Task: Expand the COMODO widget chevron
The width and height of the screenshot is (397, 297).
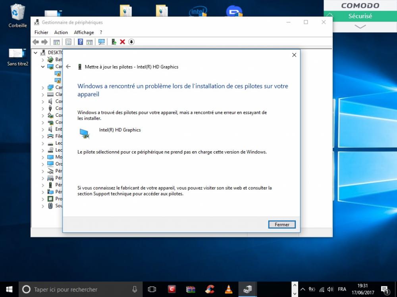Action: pyautogui.click(x=360, y=27)
